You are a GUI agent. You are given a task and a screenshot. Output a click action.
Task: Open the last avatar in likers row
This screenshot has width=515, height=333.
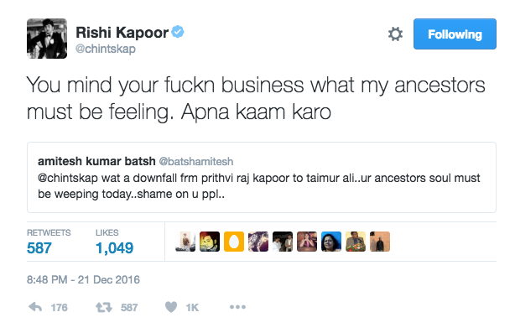(380, 242)
